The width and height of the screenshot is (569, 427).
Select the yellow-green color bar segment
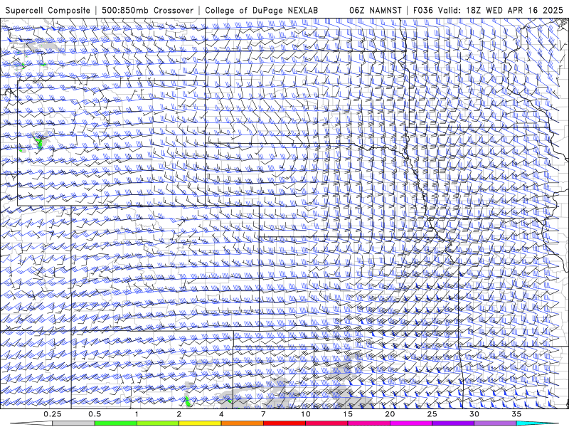click(158, 423)
